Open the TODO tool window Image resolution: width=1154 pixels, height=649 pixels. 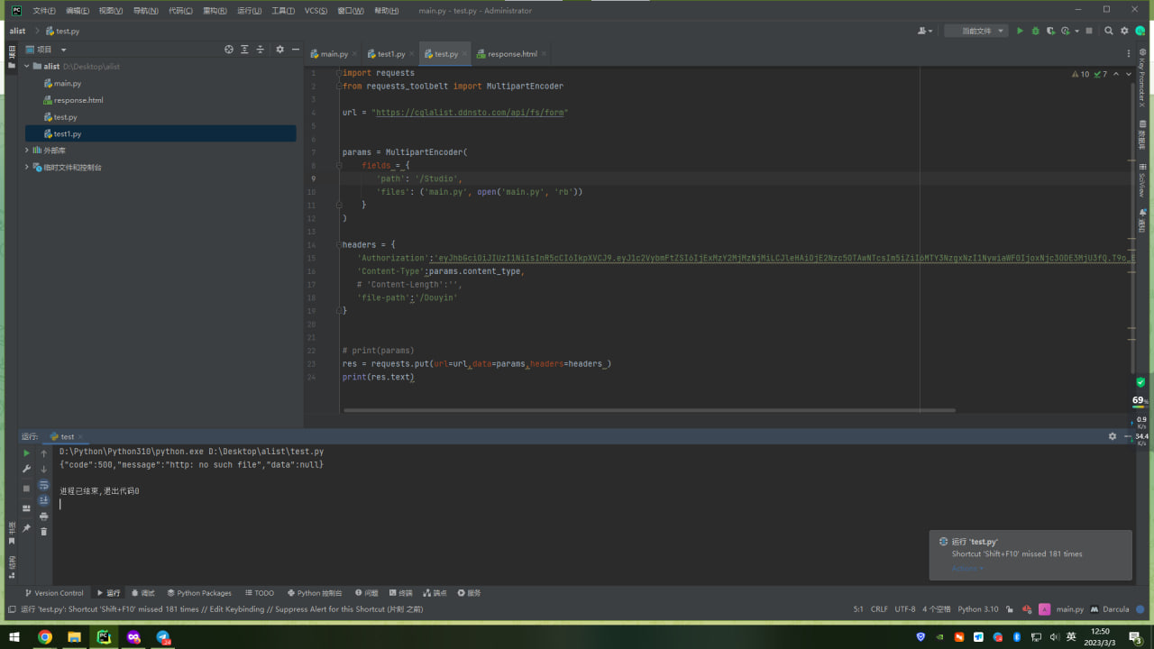260,593
